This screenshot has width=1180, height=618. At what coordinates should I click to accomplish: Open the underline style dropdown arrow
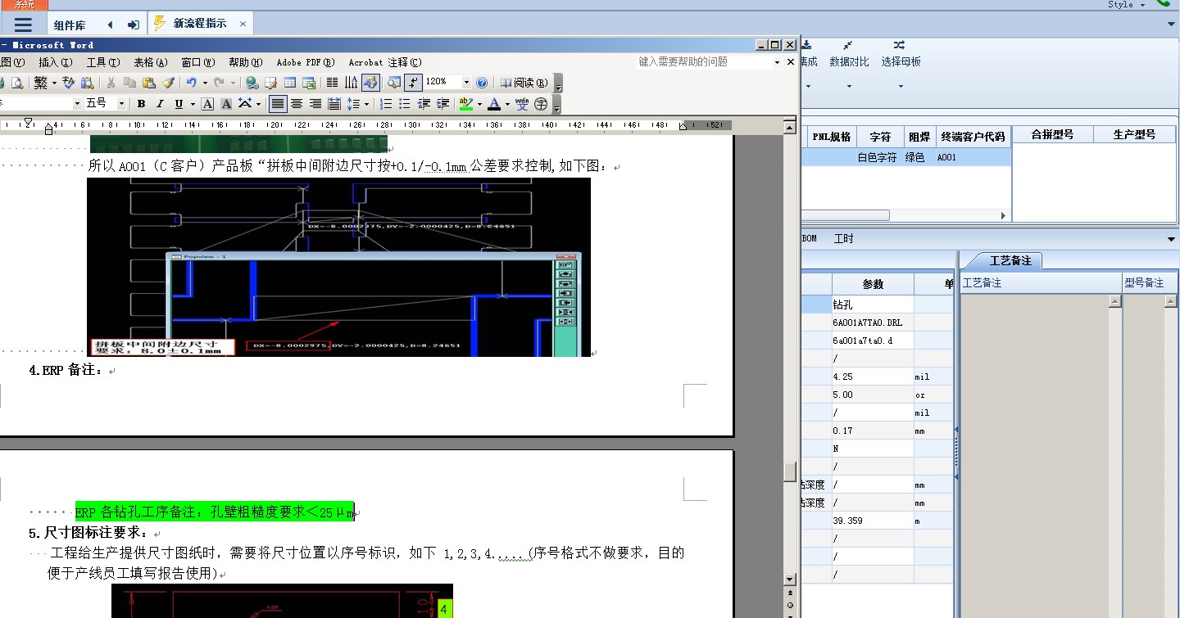193,104
